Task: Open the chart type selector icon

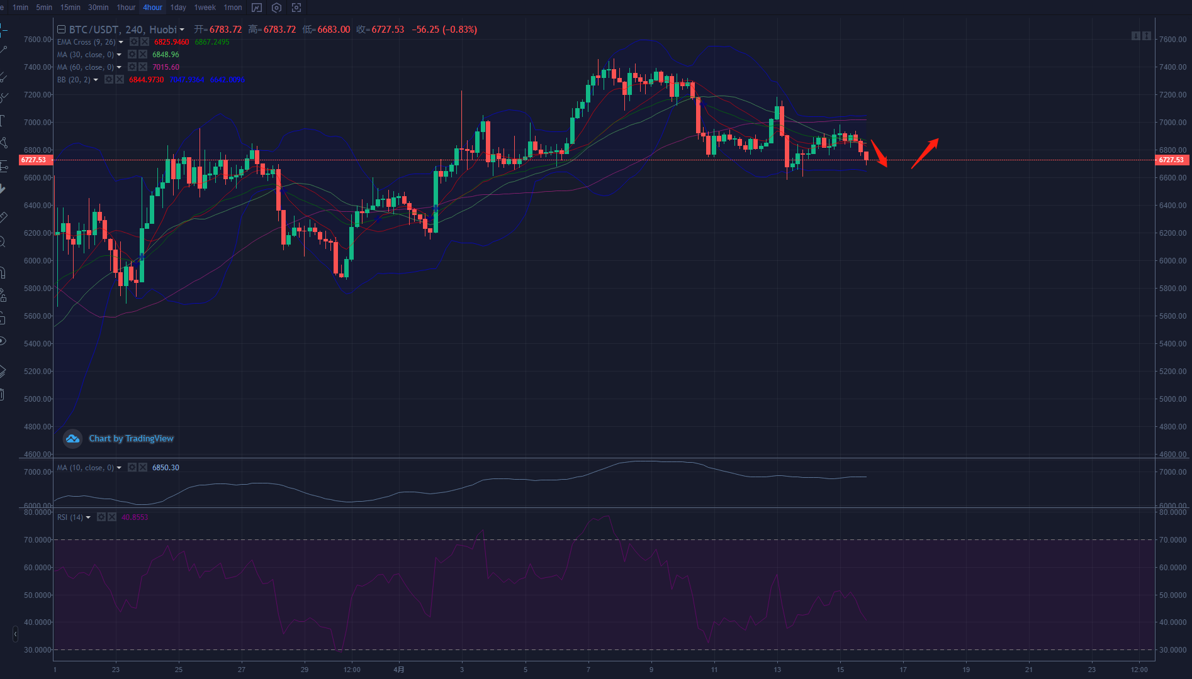Action: click(257, 8)
